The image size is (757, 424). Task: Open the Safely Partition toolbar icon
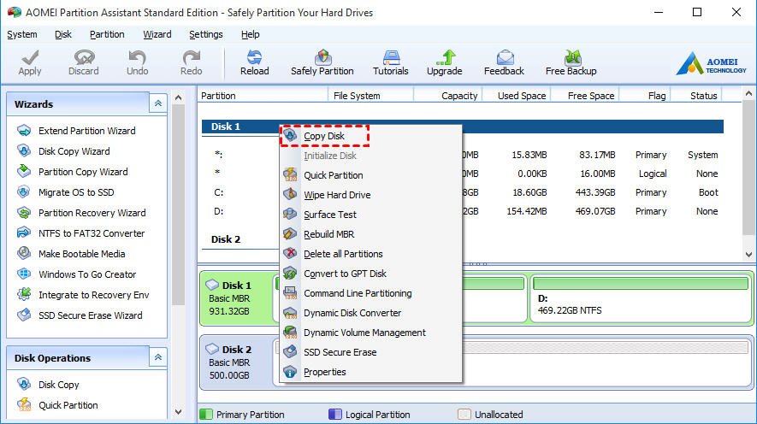click(322, 62)
